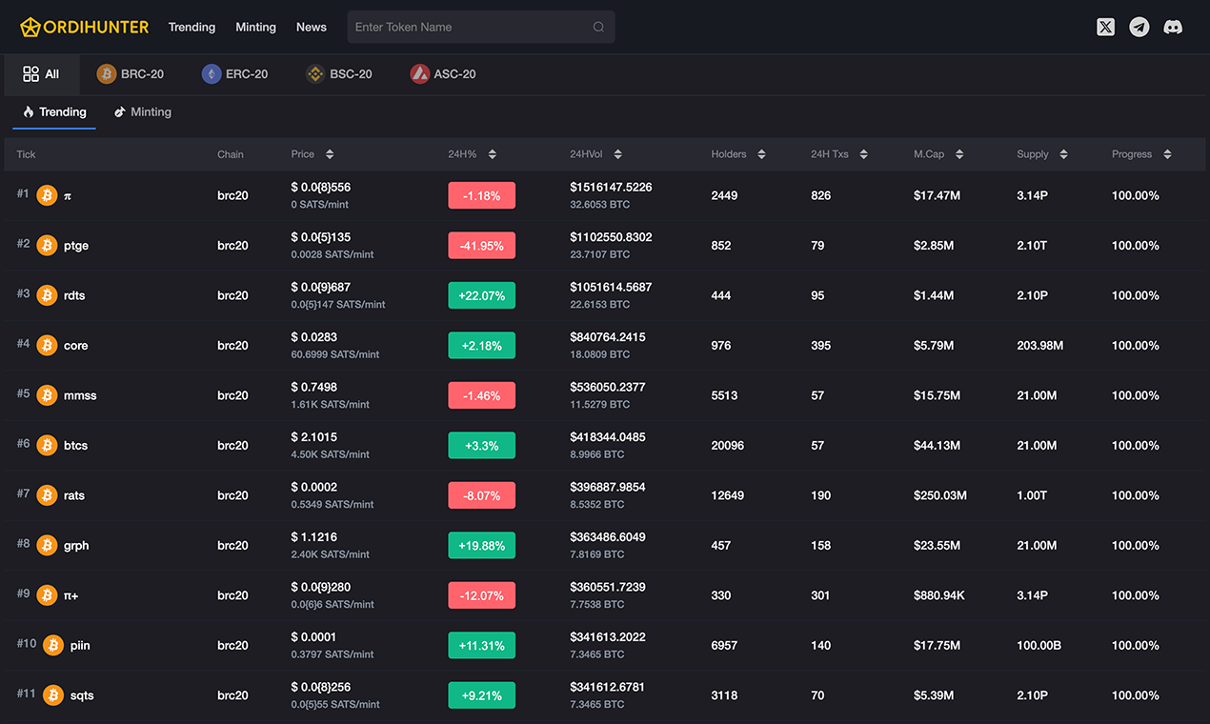Select the Trending sub-tab with flame

coord(54,112)
